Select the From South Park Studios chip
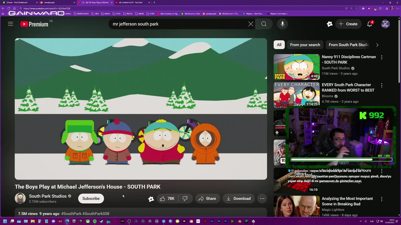 click(349, 45)
